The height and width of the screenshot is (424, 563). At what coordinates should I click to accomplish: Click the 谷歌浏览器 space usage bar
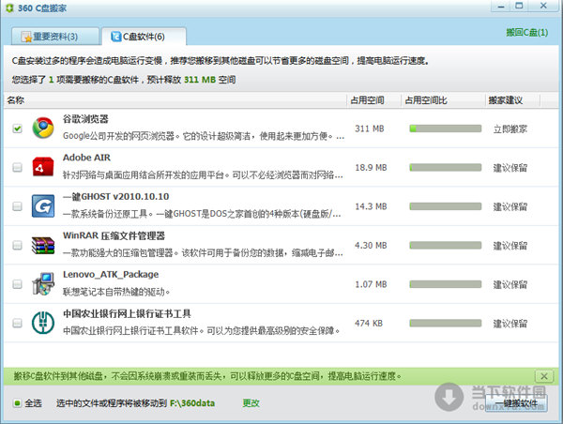click(445, 129)
